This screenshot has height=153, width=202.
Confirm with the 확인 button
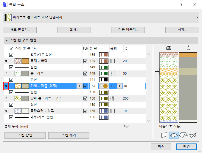(x=187, y=146)
